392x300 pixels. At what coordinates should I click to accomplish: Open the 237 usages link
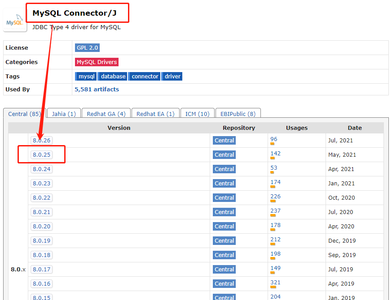pos(276,211)
